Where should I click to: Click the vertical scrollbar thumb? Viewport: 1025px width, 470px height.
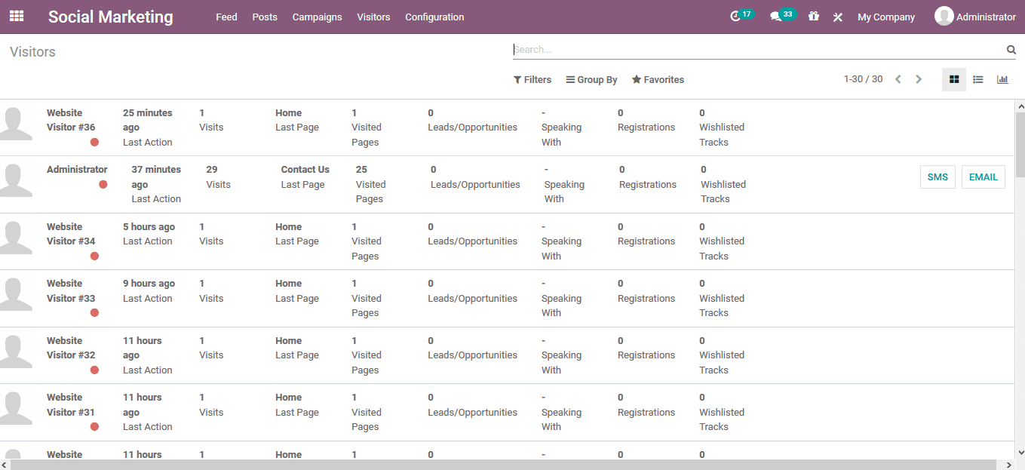point(1020,143)
